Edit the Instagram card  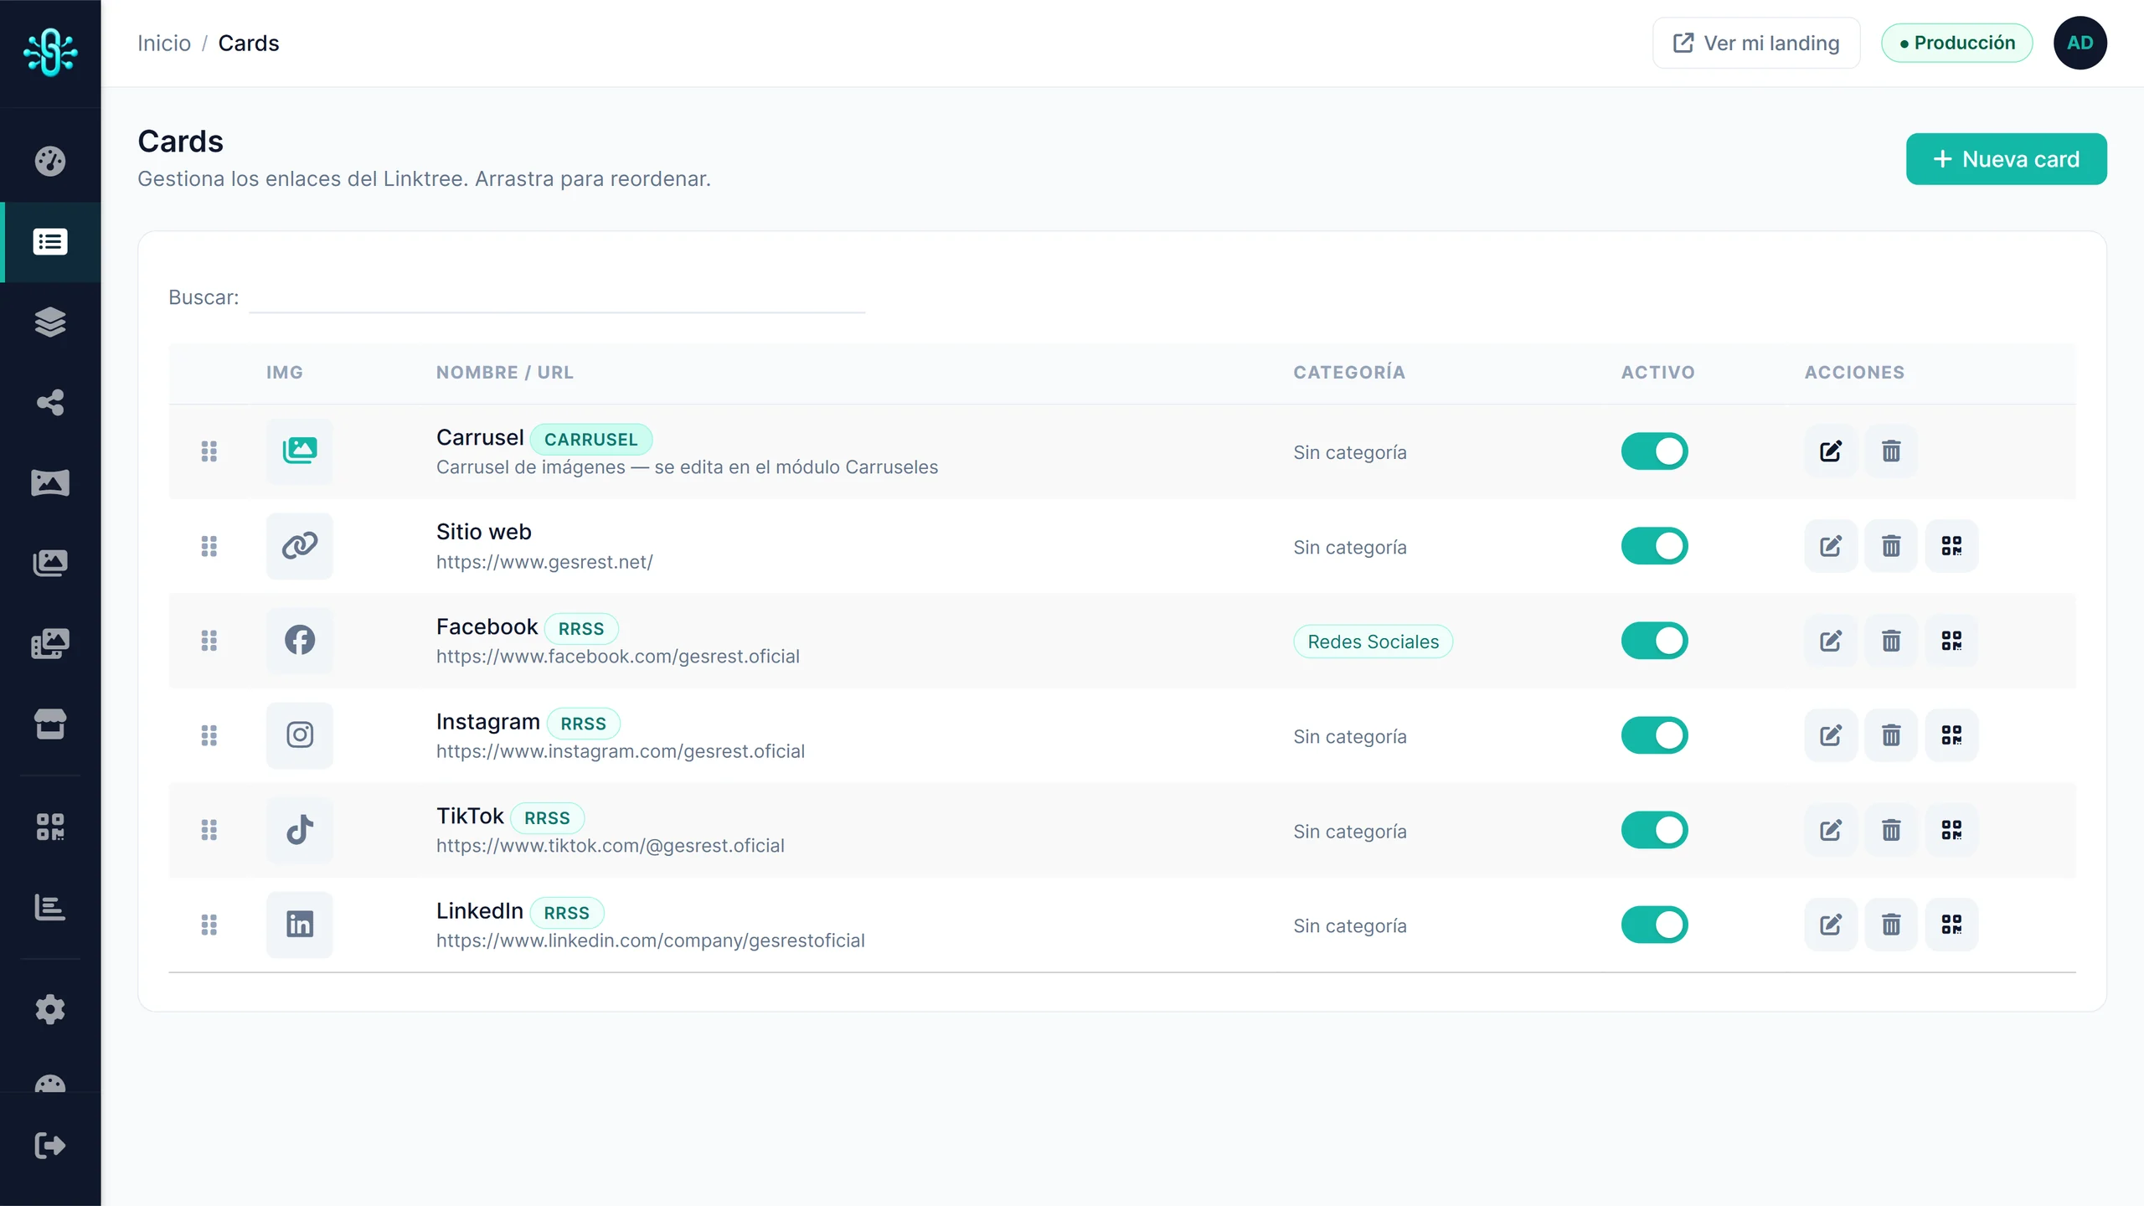click(1831, 735)
